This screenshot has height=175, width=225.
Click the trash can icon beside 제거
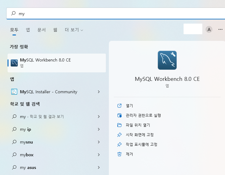coord(119,154)
